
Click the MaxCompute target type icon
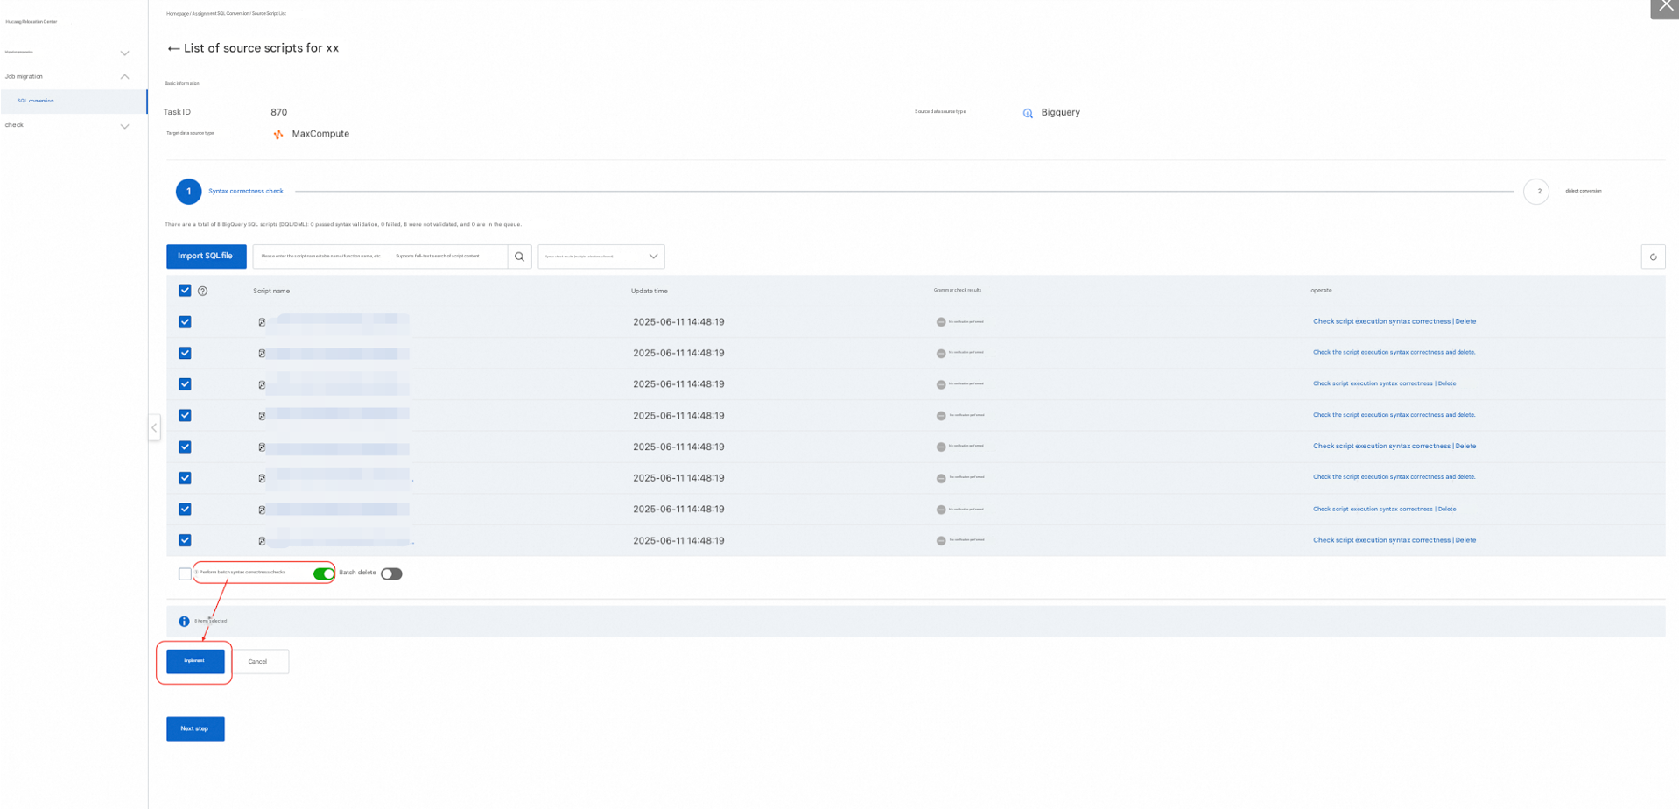tap(278, 134)
